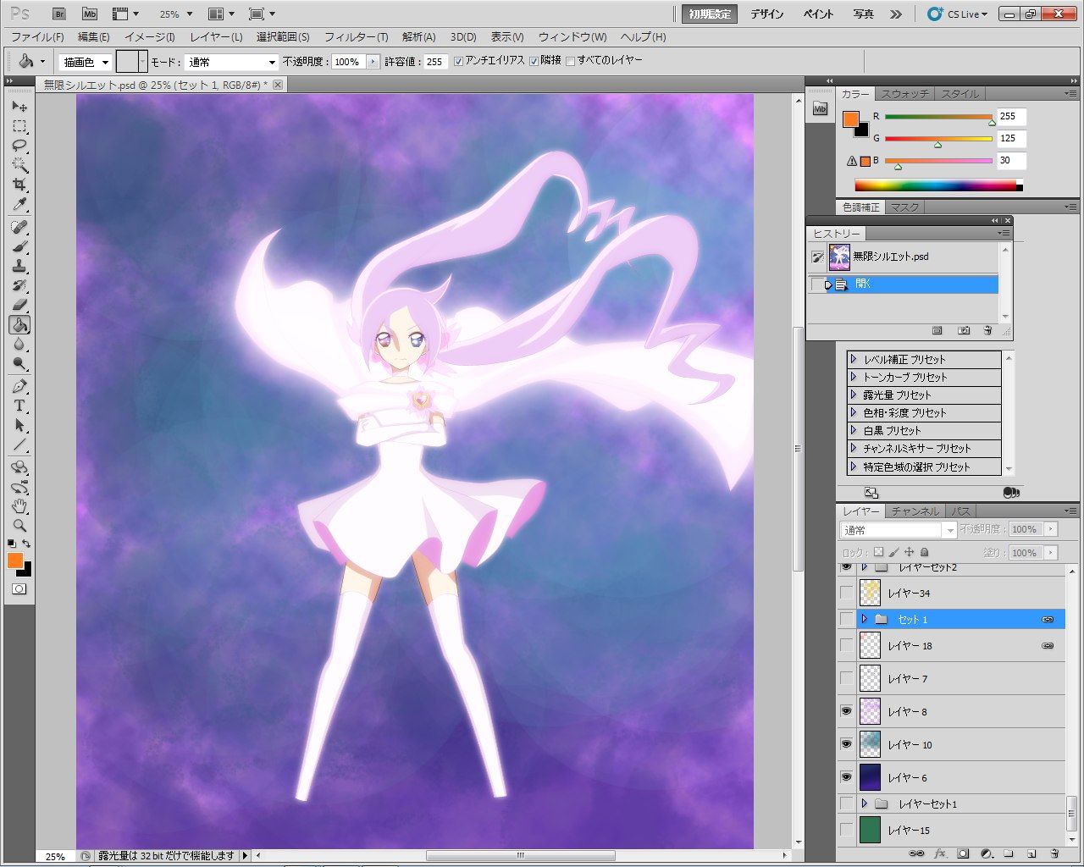Select the Blur tool
1084x867 pixels.
[x=19, y=345]
